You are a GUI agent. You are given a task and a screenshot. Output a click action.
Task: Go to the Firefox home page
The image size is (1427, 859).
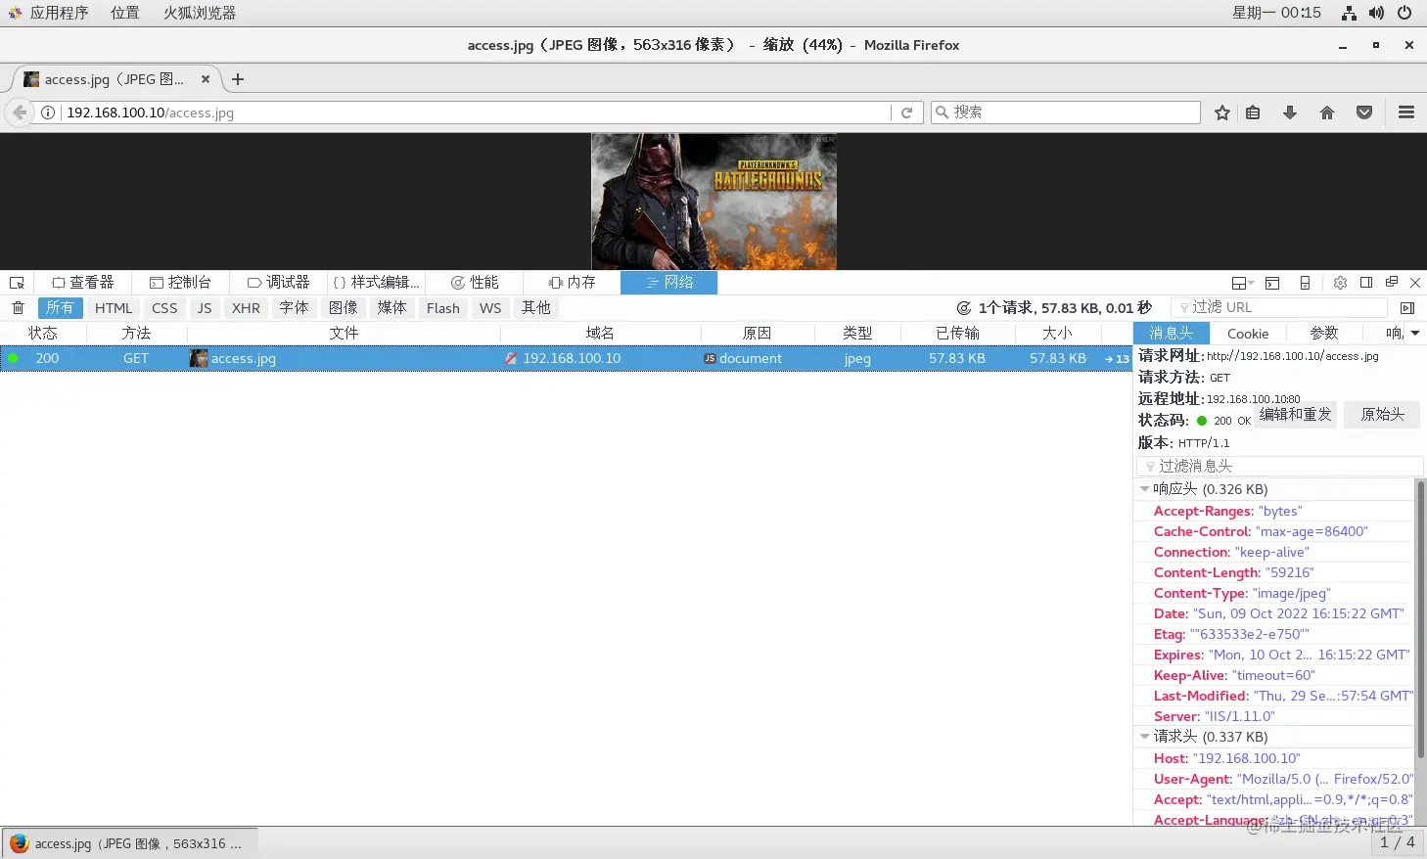click(x=1327, y=113)
